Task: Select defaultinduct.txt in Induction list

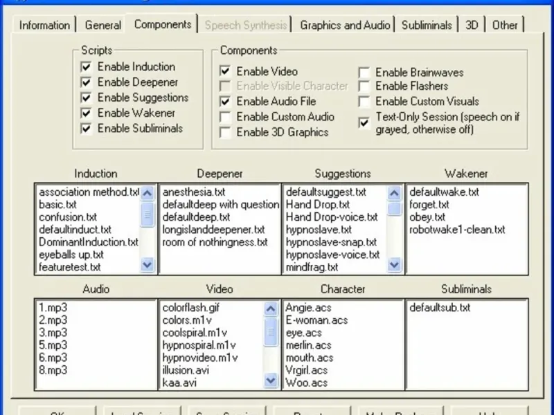Action: pos(75,230)
